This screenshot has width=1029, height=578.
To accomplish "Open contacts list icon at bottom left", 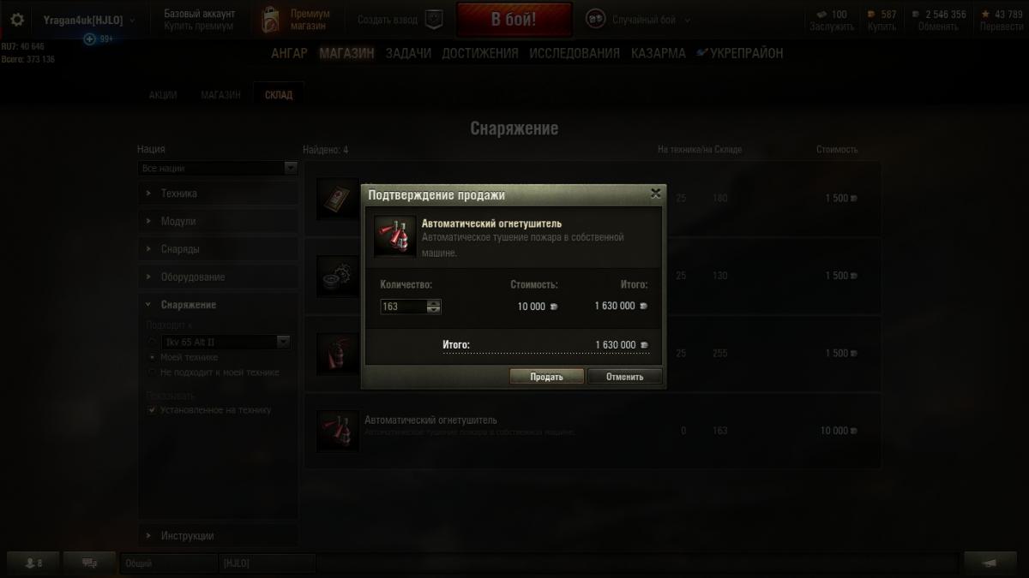I will click(33, 563).
